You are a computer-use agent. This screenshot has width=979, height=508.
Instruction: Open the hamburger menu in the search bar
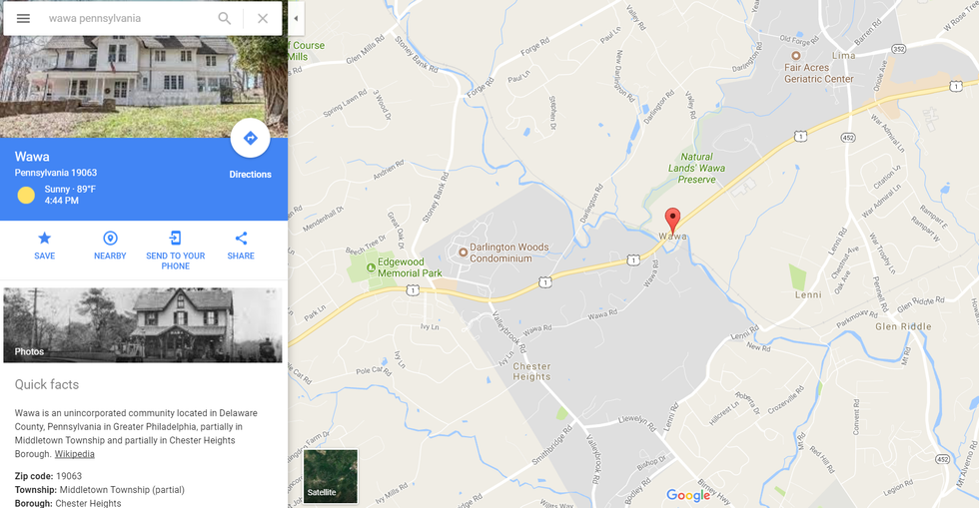[23, 18]
